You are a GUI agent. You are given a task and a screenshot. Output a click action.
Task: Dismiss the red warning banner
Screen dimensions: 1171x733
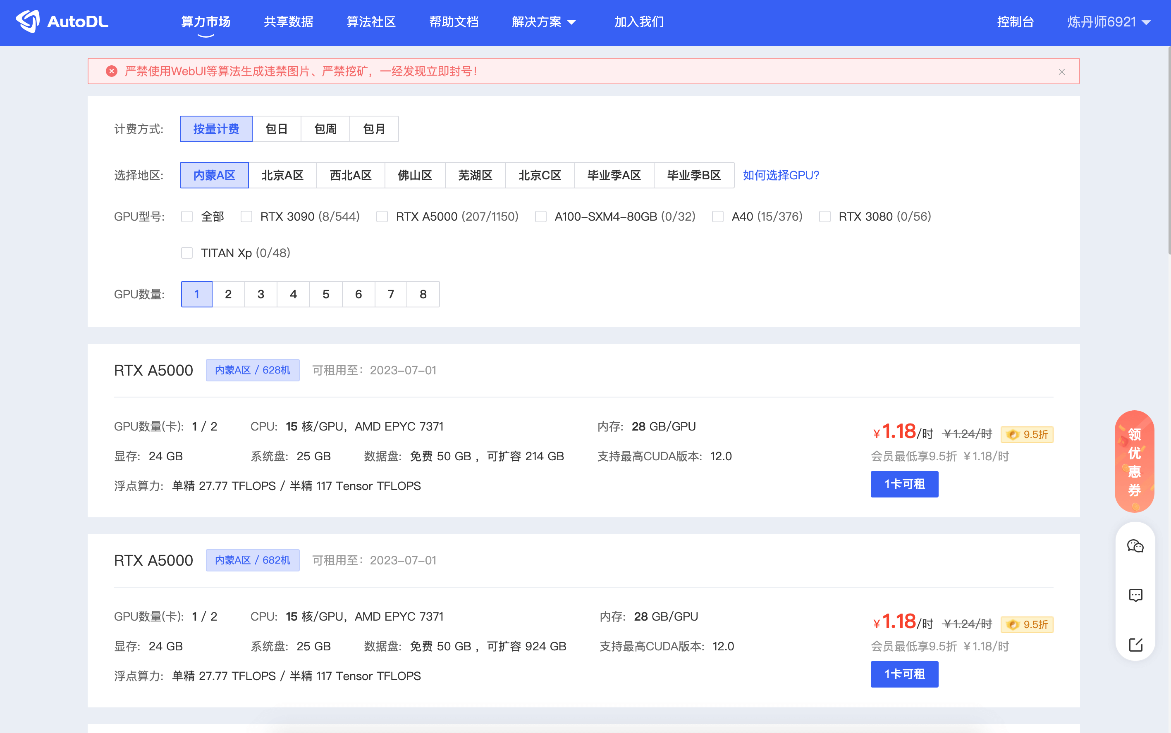click(1061, 72)
